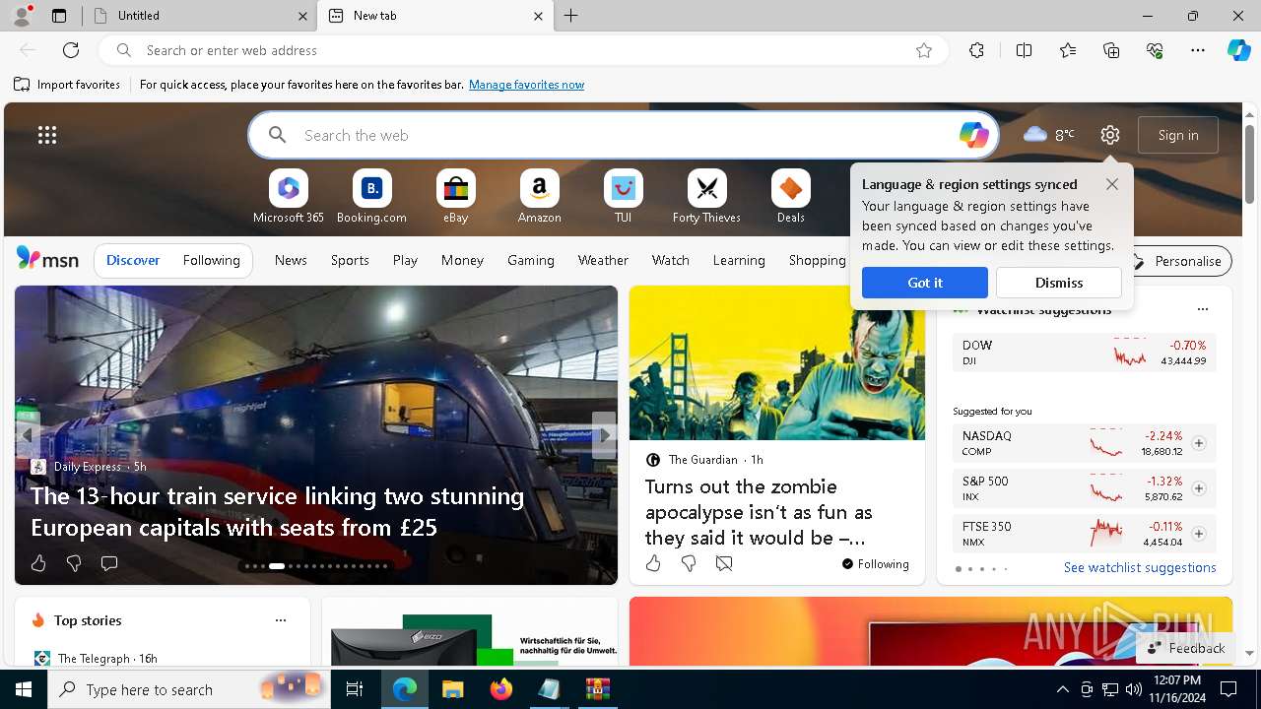Select the Following feed tab
This screenshot has height=709, width=1261.
(x=212, y=260)
